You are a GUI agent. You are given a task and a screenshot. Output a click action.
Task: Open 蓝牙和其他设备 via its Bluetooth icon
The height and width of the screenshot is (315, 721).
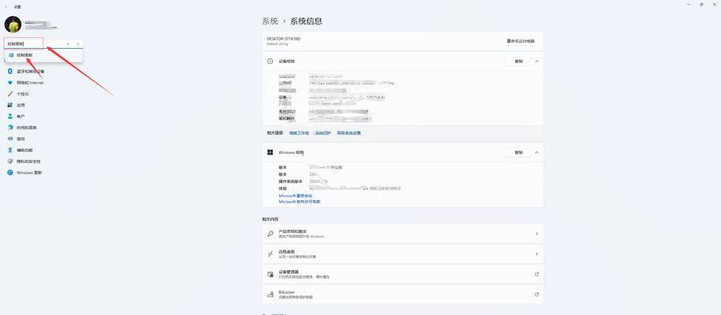[x=10, y=71]
